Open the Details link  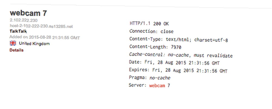click(17, 50)
